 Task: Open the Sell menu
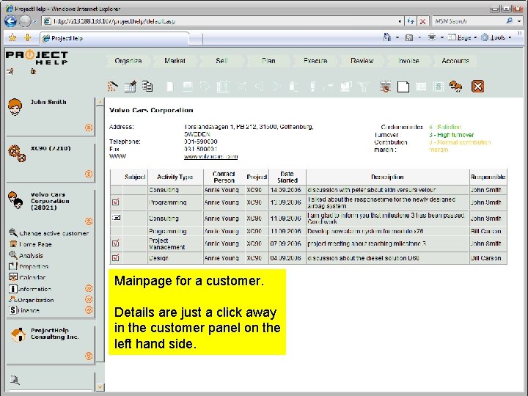click(x=221, y=61)
